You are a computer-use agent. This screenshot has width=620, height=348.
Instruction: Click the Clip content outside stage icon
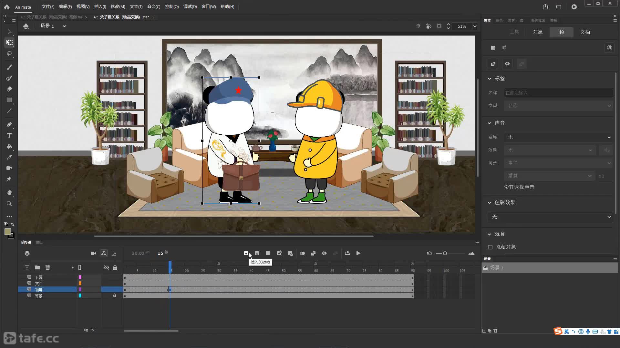[x=439, y=26]
